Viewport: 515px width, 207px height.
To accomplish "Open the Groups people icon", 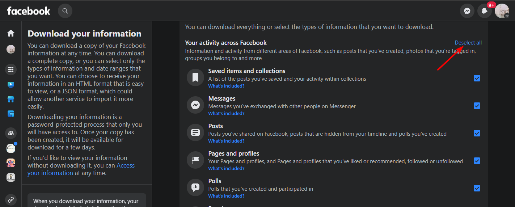I will 11,133.
